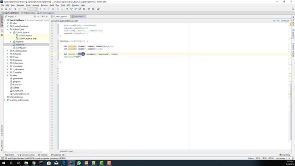Viewport: 295px width, 166px height.
Task: Open Microsoft Edge from the taskbar
Action: point(64,163)
